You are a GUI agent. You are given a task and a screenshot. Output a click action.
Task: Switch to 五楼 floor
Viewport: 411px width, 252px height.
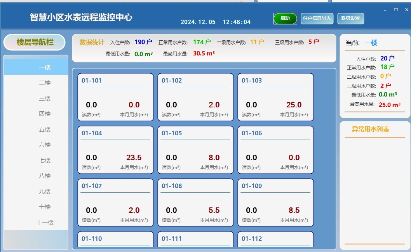pyautogui.click(x=36, y=129)
